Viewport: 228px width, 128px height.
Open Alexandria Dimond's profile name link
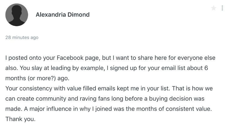click(x=63, y=15)
